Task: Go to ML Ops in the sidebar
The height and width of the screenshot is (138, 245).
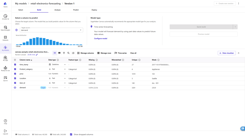Action: (5, 59)
